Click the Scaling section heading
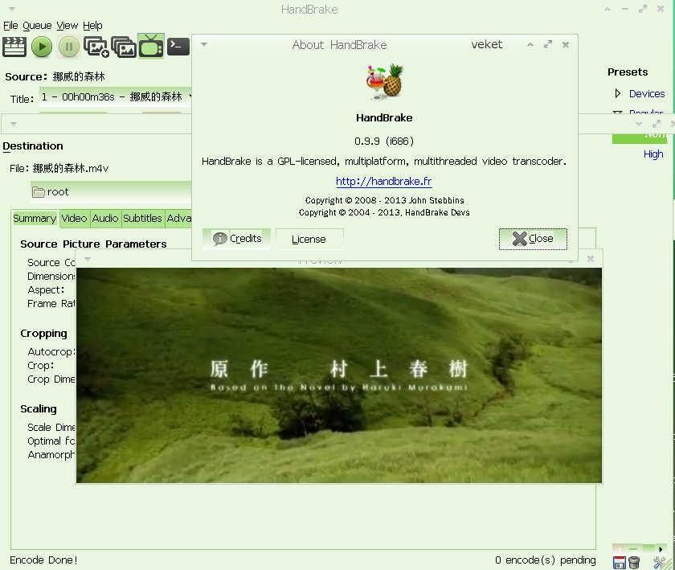The height and width of the screenshot is (570, 675). tap(39, 409)
